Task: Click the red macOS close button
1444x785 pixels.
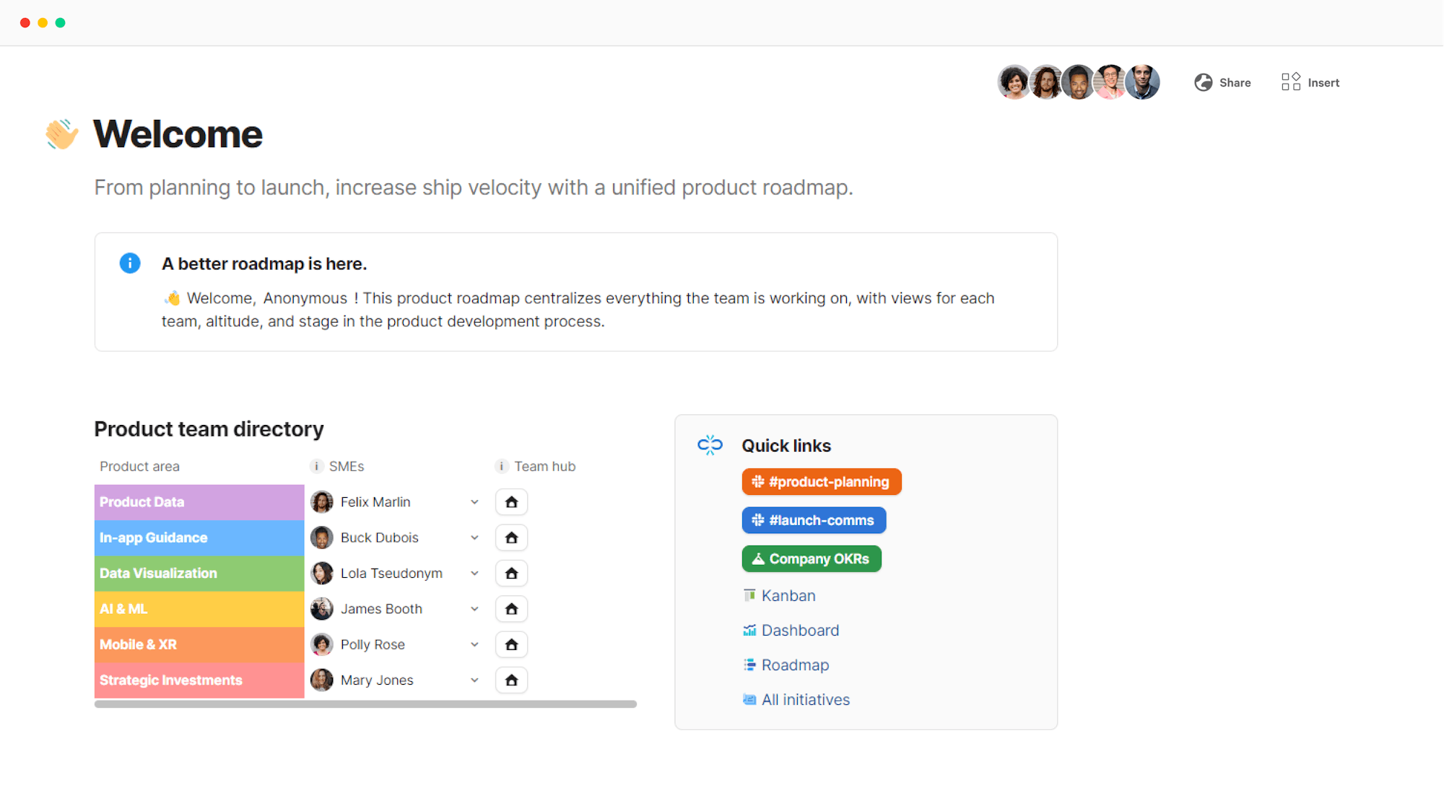Action: point(25,23)
